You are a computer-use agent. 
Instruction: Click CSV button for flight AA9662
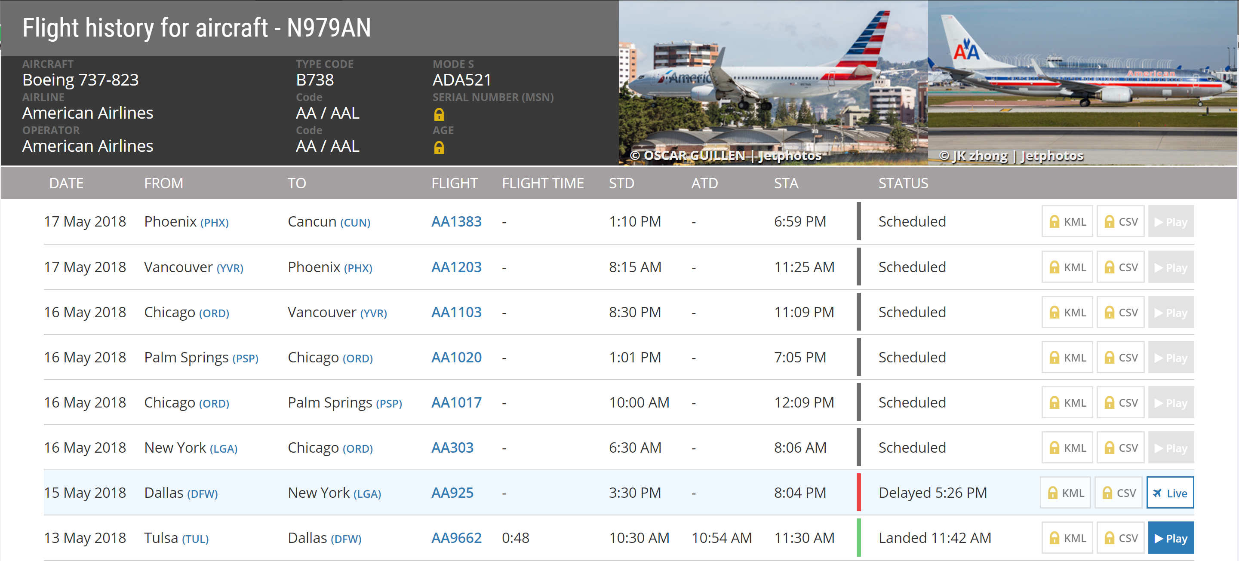point(1120,538)
